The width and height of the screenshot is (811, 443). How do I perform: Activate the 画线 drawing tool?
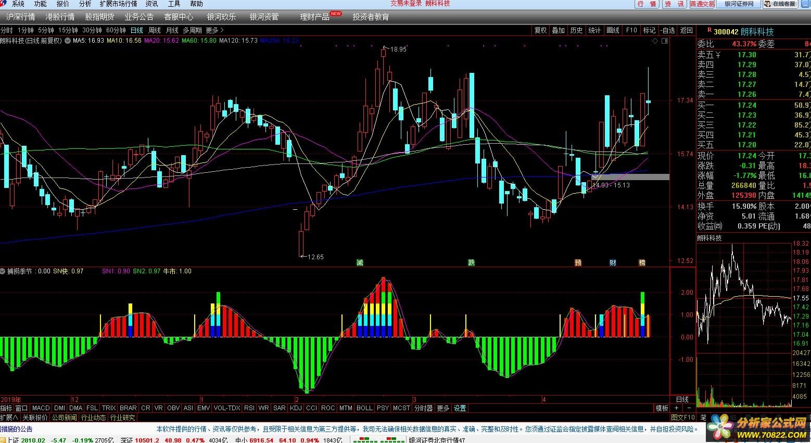[x=613, y=30]
